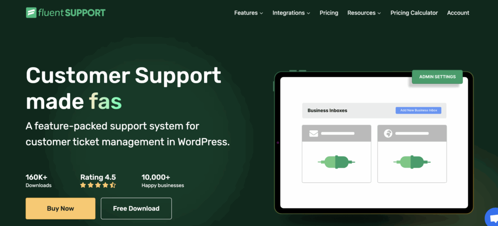498x226 pixels.
Task: Click the plug connector in email inbox card
Action: pyautogui.click(x=337, y=162)
